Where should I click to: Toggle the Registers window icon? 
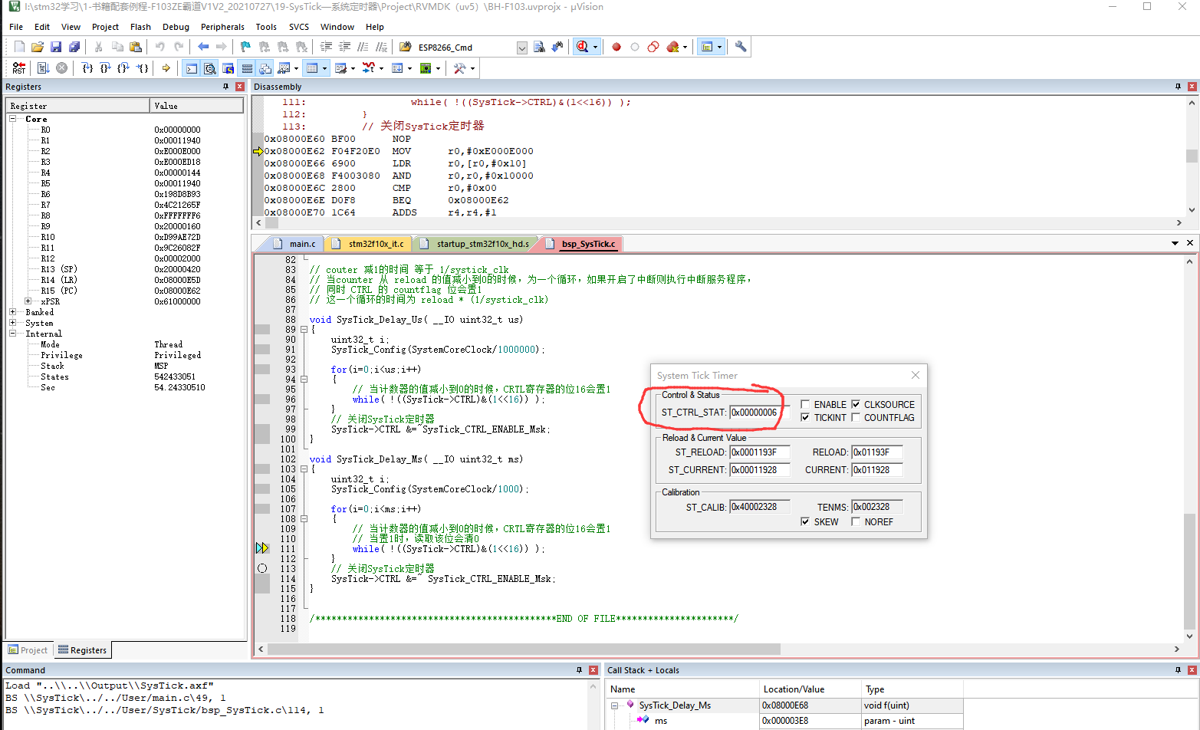click(246, 68)
